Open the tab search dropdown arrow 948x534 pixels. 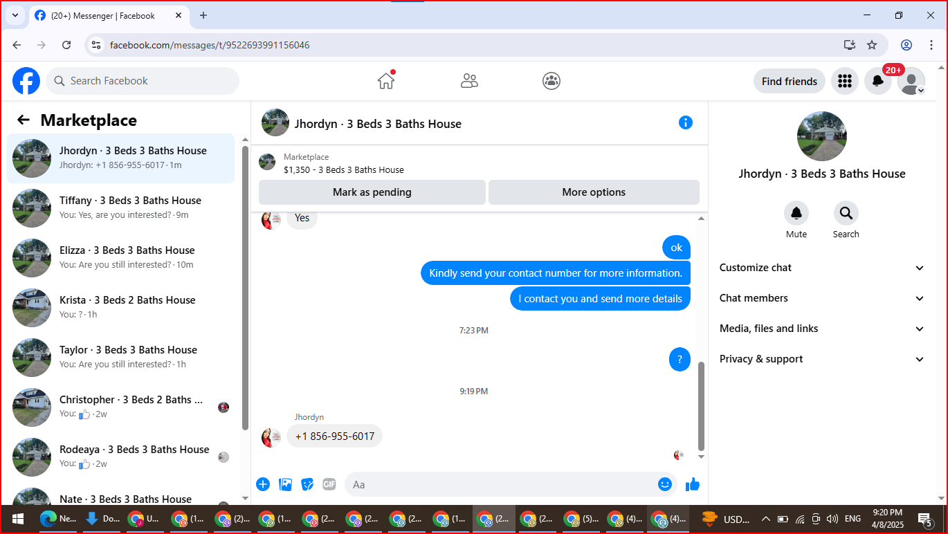15,15
